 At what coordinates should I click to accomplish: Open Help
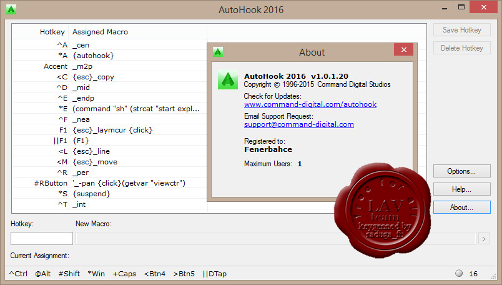(x=461, y=189)
